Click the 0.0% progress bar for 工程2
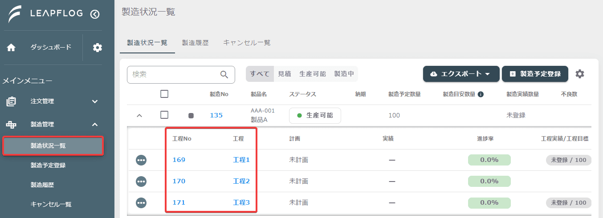The image size is (603, 218). coord(489,181)
